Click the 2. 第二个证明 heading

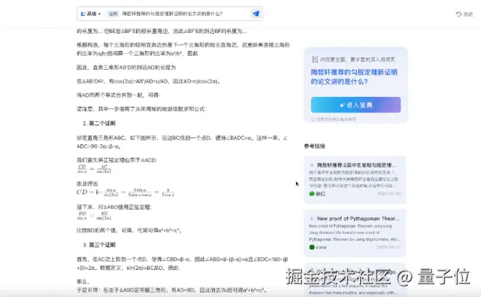[x=99, y=123]
